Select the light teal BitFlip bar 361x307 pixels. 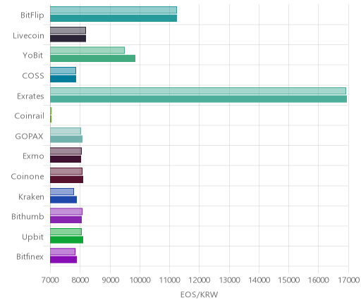pyautogui.click(x=114, y=10)
